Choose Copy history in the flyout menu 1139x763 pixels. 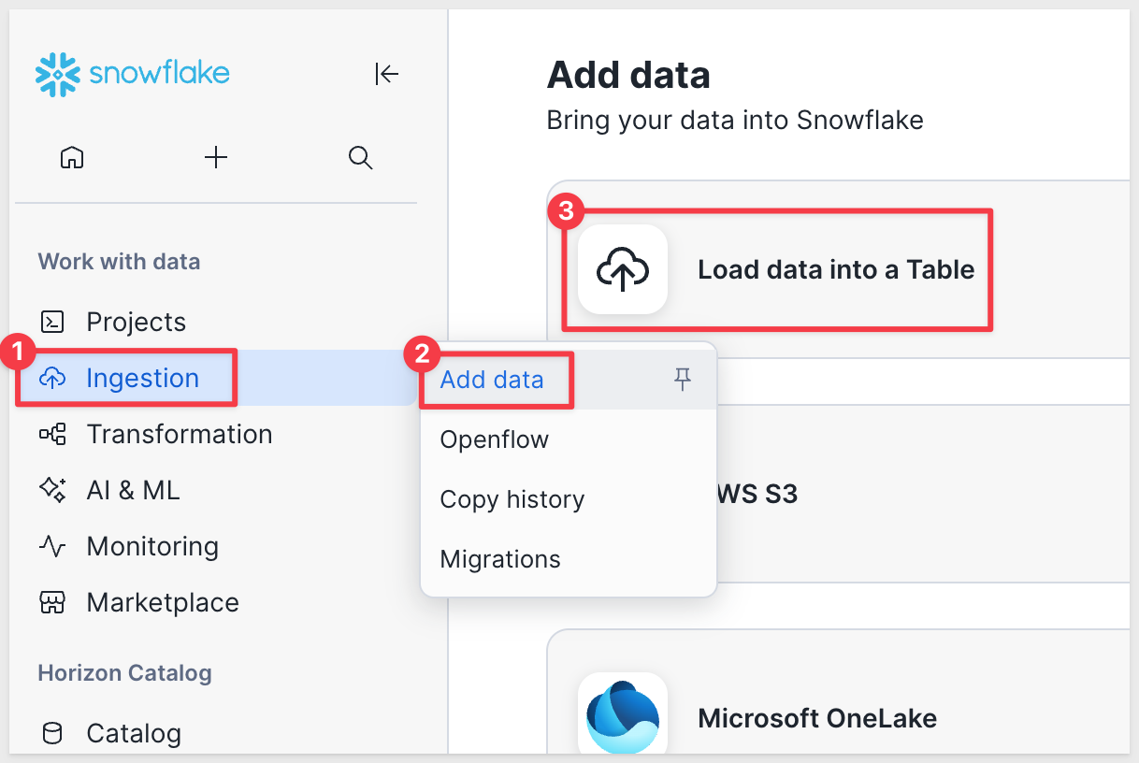(x=512, y=499)
